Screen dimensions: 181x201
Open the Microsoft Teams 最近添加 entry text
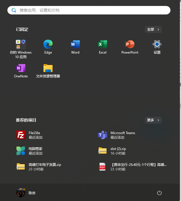click(123, 135)
